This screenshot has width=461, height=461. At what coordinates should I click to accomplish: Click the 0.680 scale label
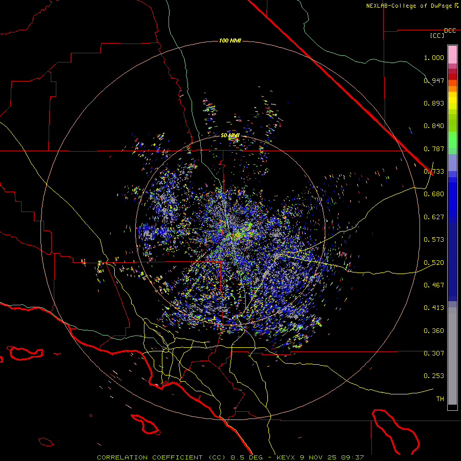434,194
